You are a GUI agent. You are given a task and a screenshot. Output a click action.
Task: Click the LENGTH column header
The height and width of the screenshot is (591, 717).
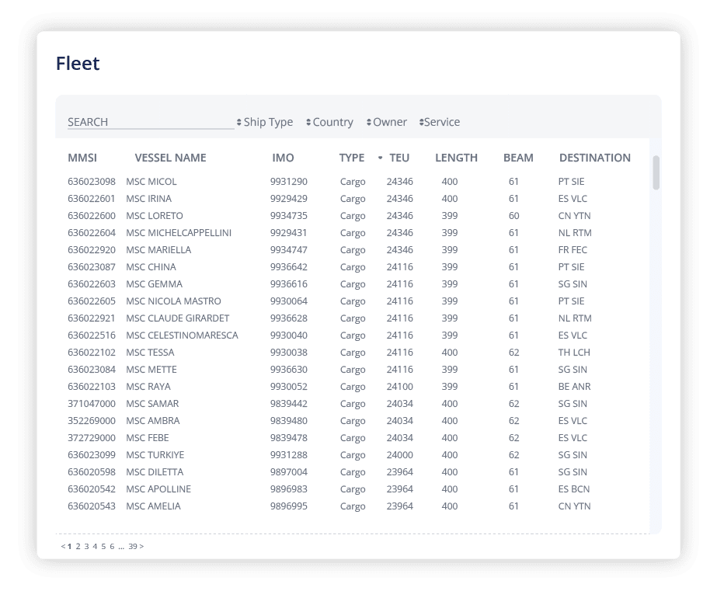point(456,158)
